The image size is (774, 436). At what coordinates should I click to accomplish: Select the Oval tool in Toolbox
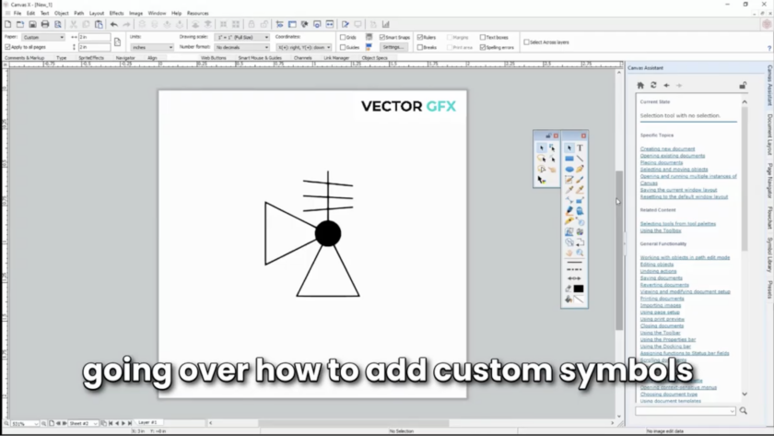coord(569,169)
